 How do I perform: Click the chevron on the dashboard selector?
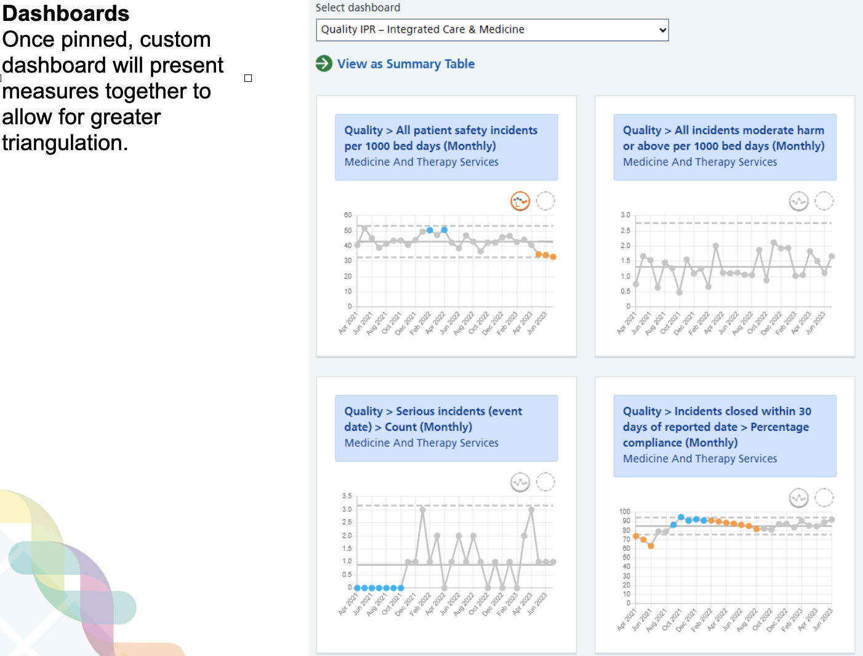pyautogui.click(x=662, y=30)
